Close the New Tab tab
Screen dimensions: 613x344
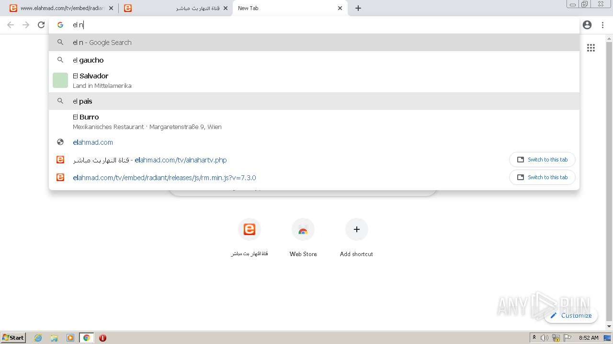click(x=340, y=8)
